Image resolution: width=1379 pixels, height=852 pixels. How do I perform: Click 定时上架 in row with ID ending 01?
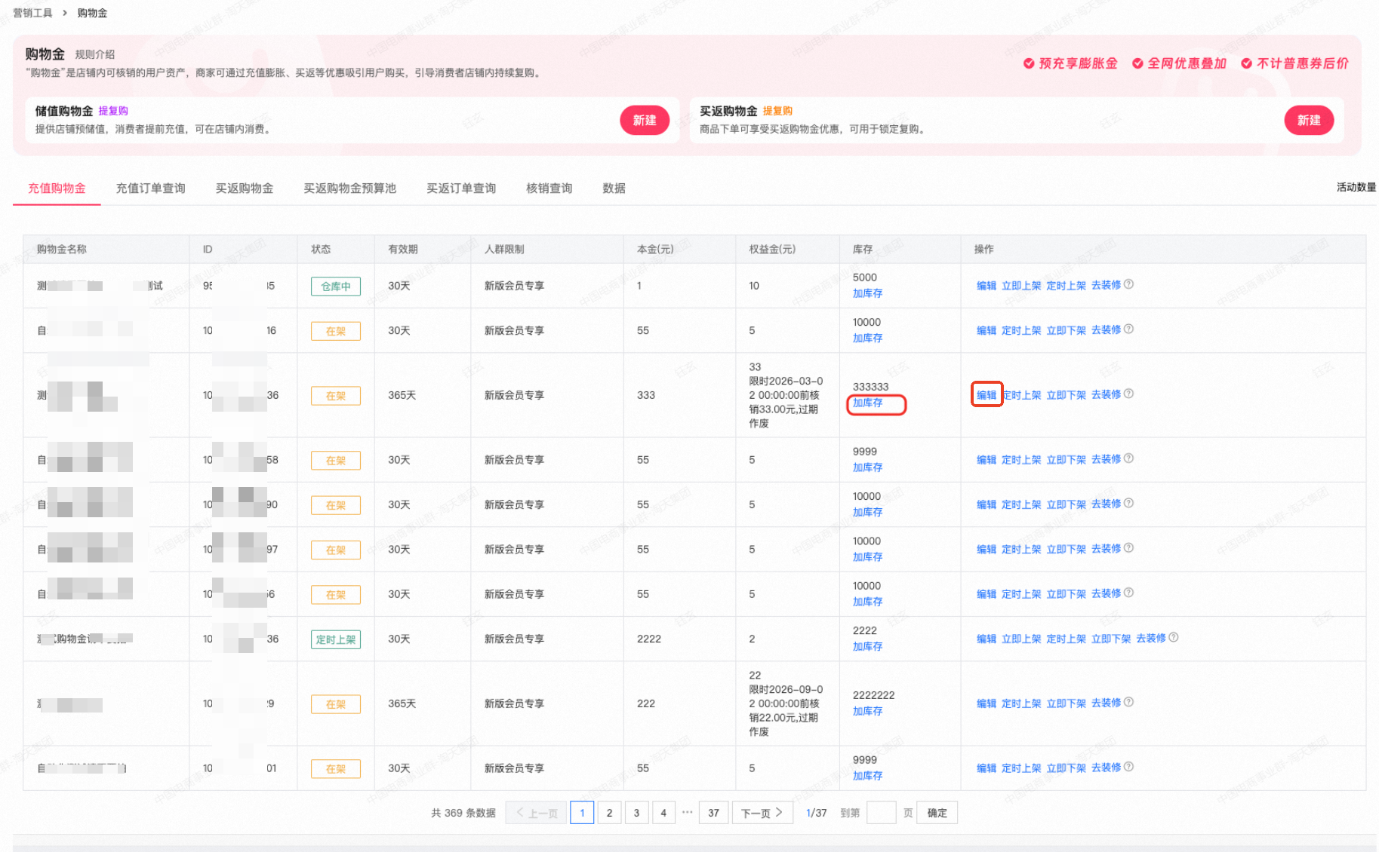pos(1021,768)
